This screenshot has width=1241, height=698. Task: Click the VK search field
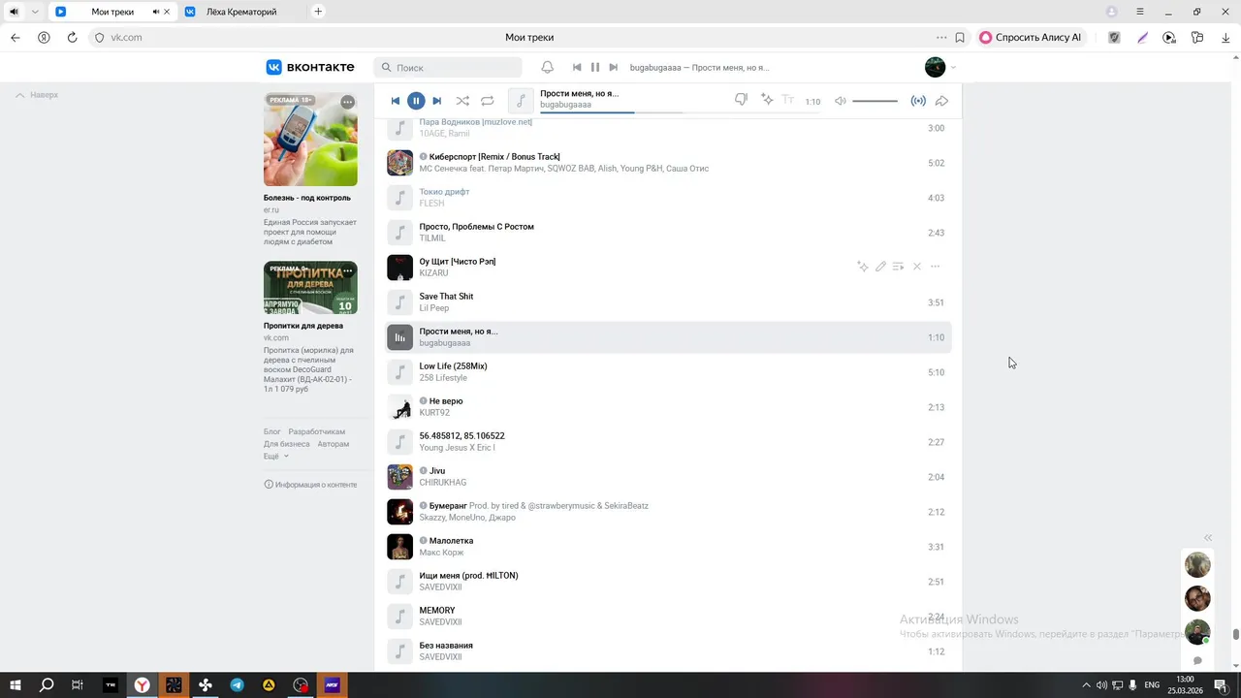448,68
